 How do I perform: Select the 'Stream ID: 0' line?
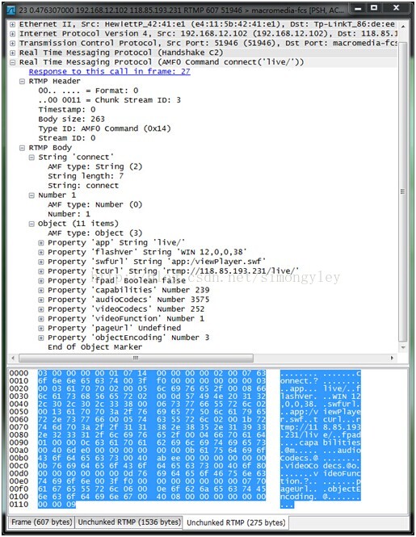67,138
